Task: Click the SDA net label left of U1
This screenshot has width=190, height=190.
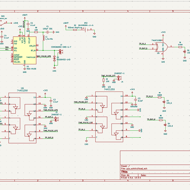Action: click(x=7, y=47)
